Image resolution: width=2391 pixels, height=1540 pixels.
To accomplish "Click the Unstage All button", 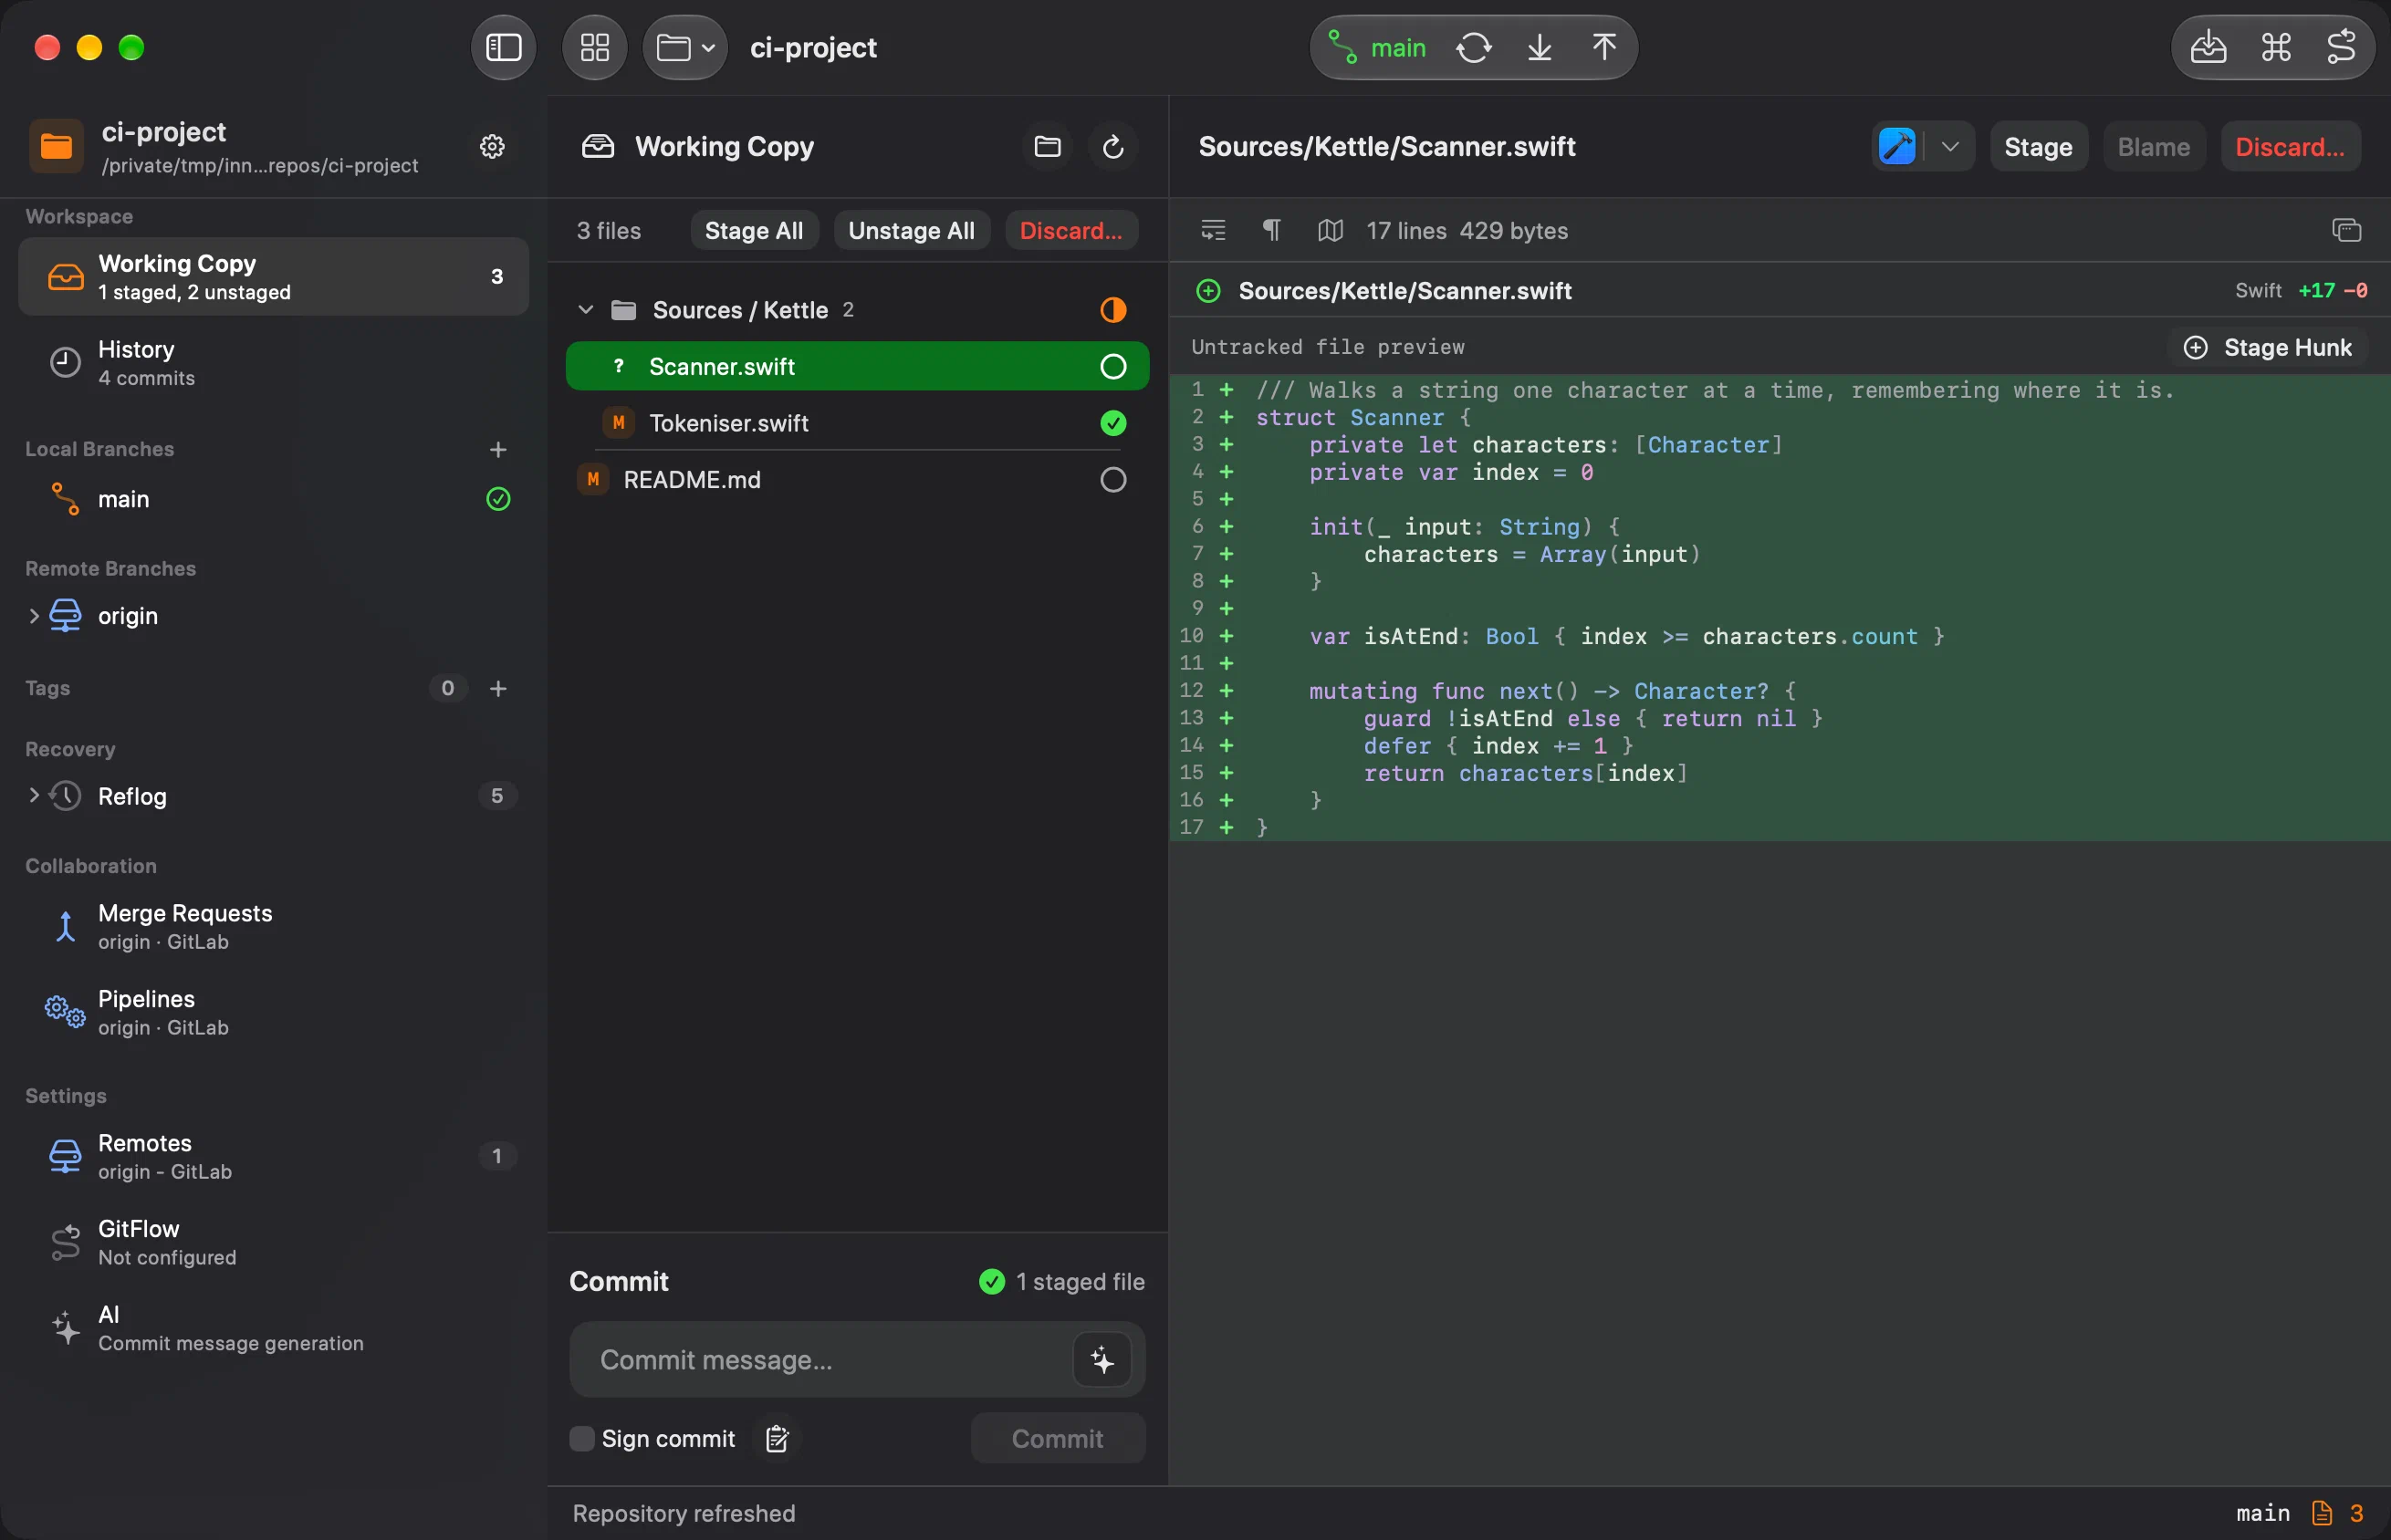I will 911,230.
